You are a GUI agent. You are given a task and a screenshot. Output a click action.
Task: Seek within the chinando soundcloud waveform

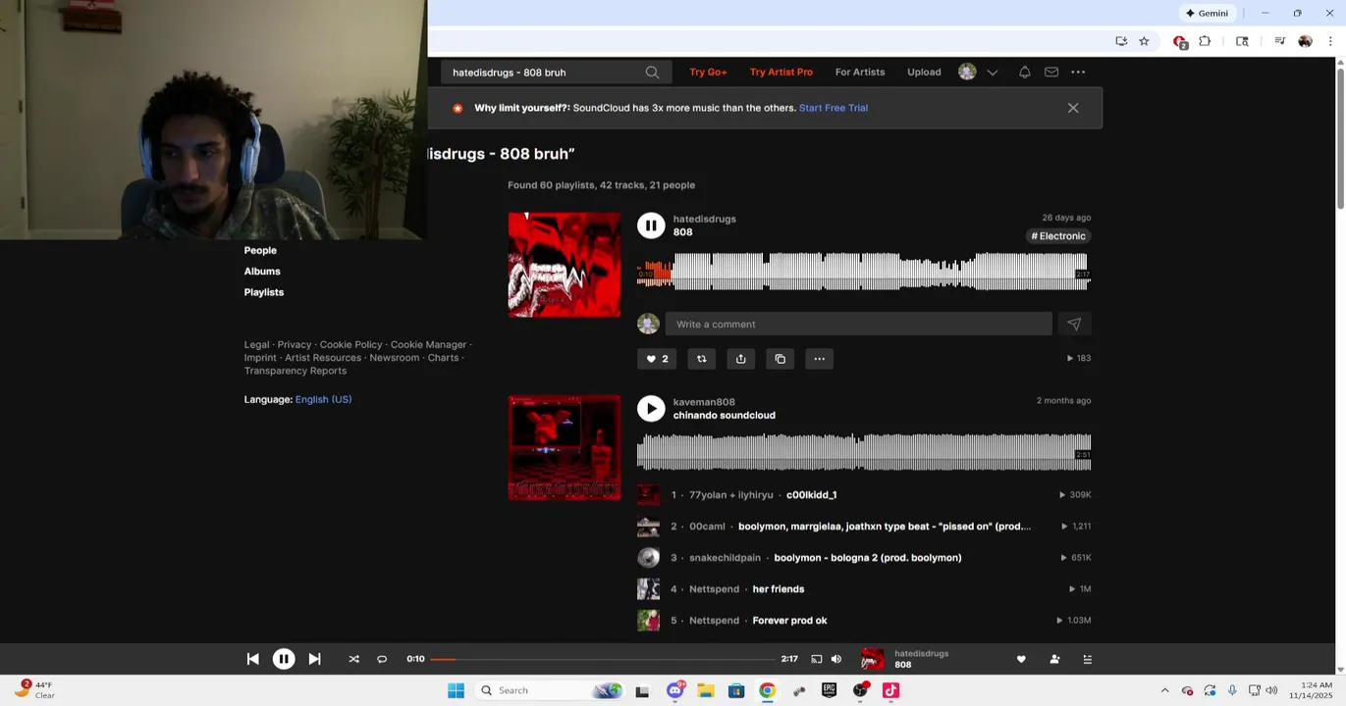click(864, 453)
